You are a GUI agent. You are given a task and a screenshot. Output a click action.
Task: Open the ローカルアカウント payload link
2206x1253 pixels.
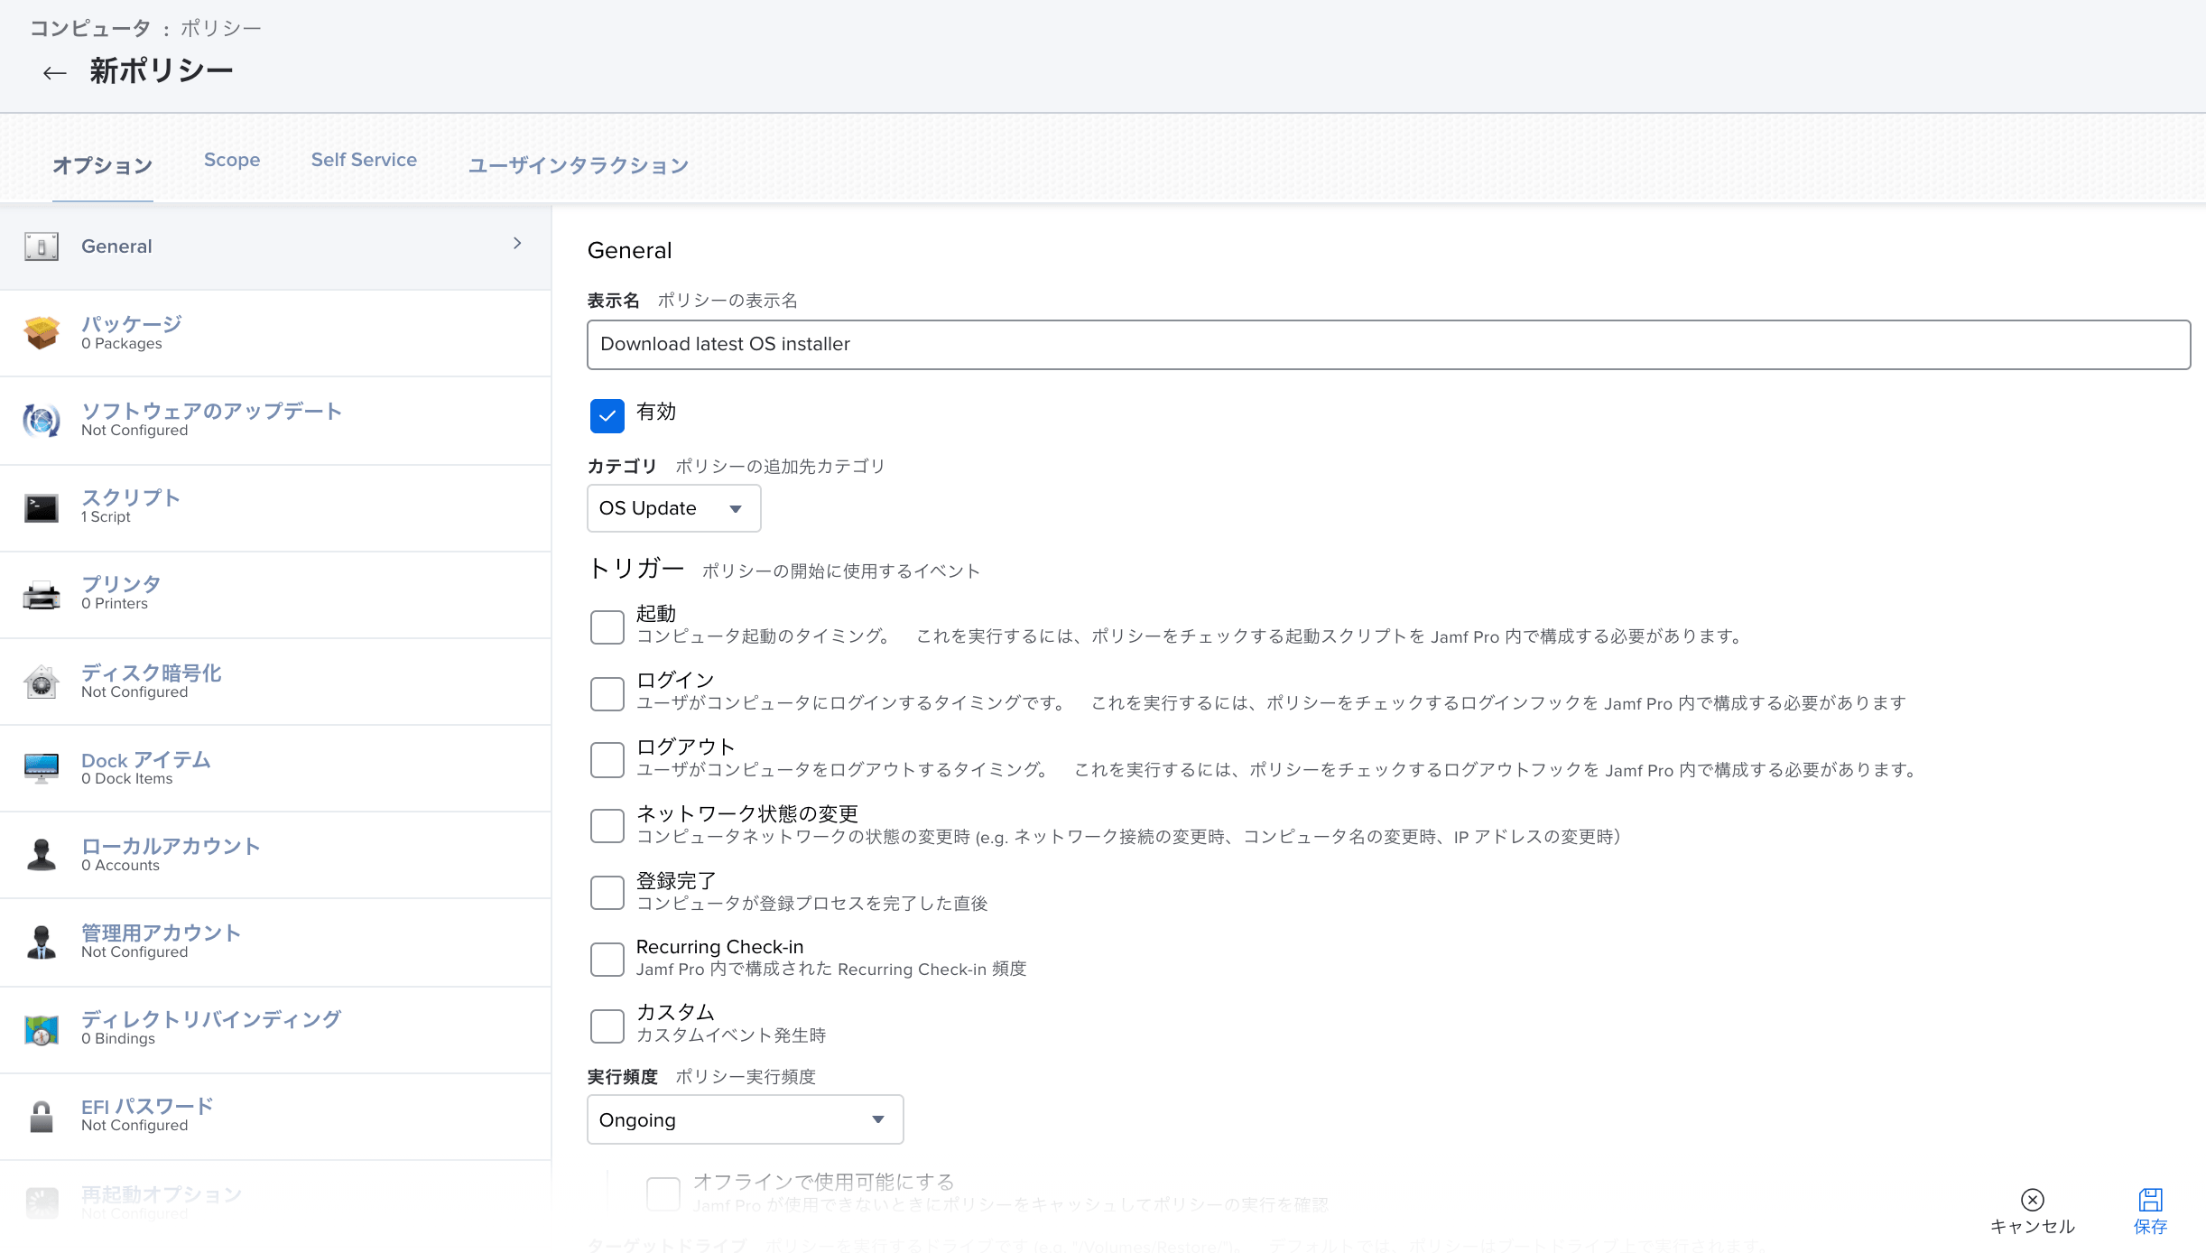click(x=171, y=846)
